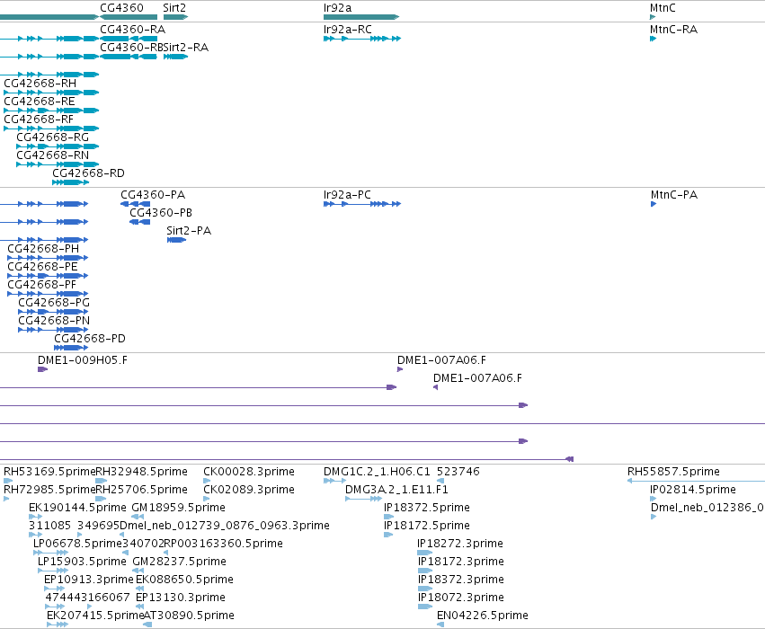The width and height of the screenshot is (765, 629).
Task: Open the CG4360-RB transcript label
Action: pyautogui.click(x=131, y=48)
